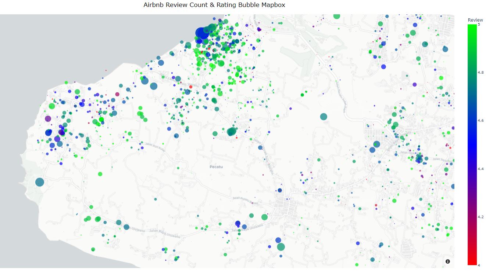486x271 pixels.
Task: Click the red bottom of the colorbar
Action: pyautogui.click(x=472, y=263)
